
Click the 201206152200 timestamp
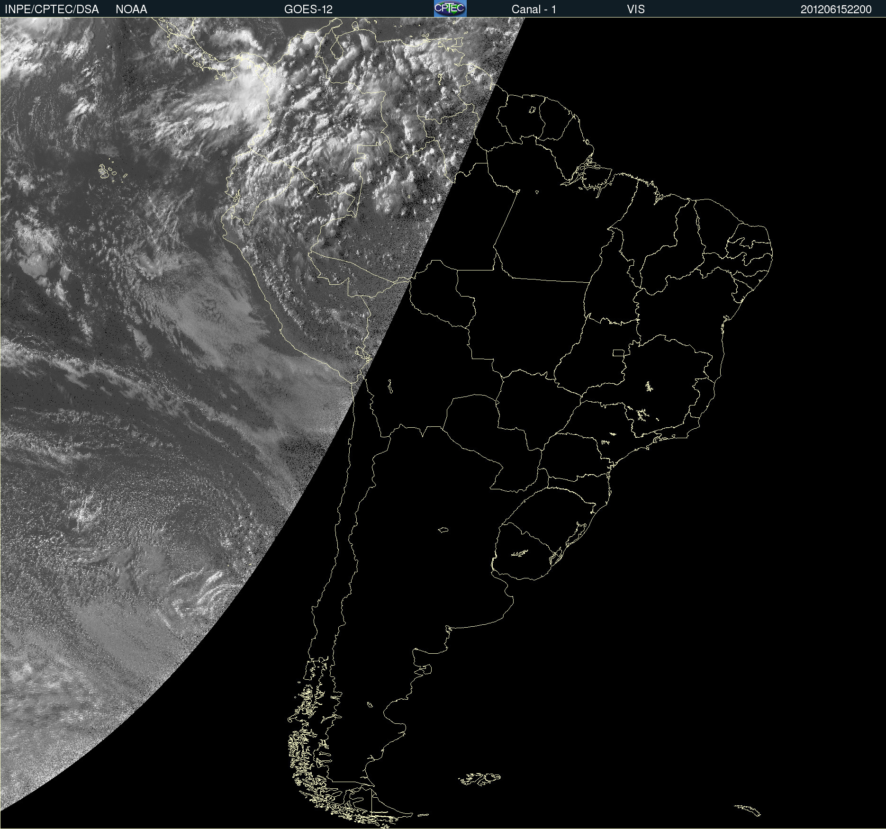click(x=836, y=9)
